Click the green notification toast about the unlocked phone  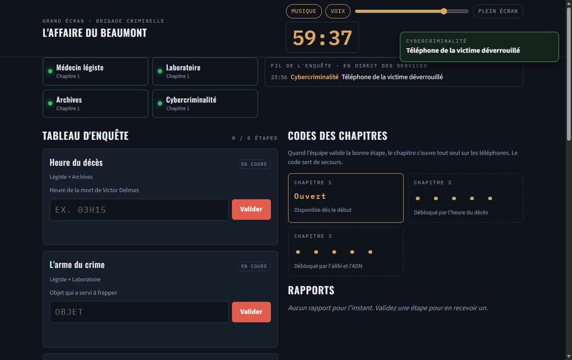pos(479,46)
